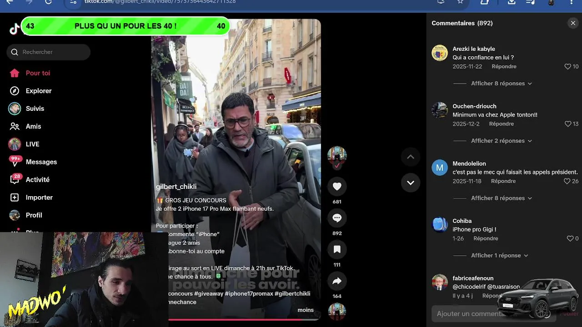This screenshot has width=582, height=327.
Task: Click the video progress bar
Action: tap(245, 319)
